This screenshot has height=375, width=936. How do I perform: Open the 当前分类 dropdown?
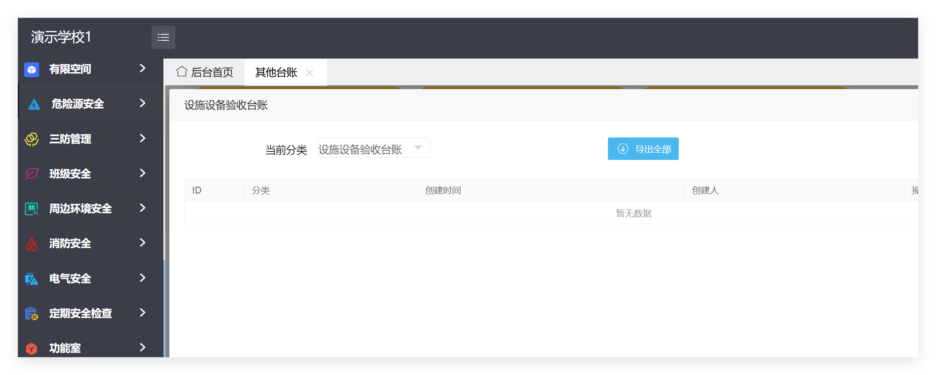[374, 148]
